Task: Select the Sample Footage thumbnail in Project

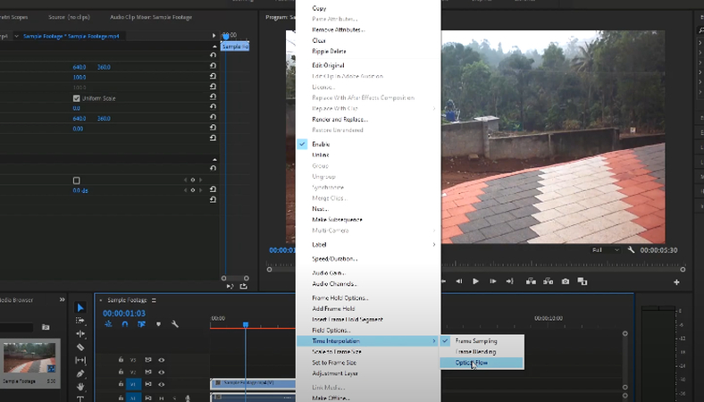Action: [x=29, y=357]
